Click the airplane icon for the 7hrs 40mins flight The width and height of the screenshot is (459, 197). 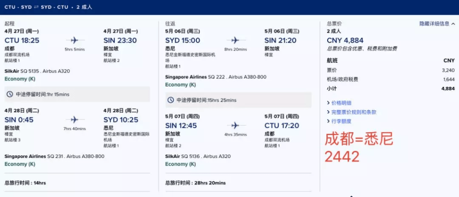click(74, 120)
